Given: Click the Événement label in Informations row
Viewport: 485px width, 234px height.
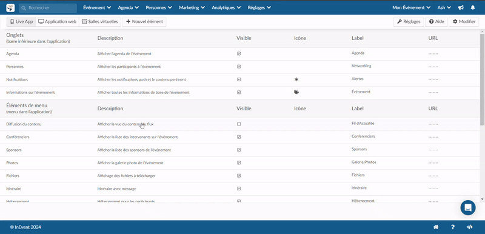Looking at the screenshot, I should pyautogui.click(x=361, y=92).
